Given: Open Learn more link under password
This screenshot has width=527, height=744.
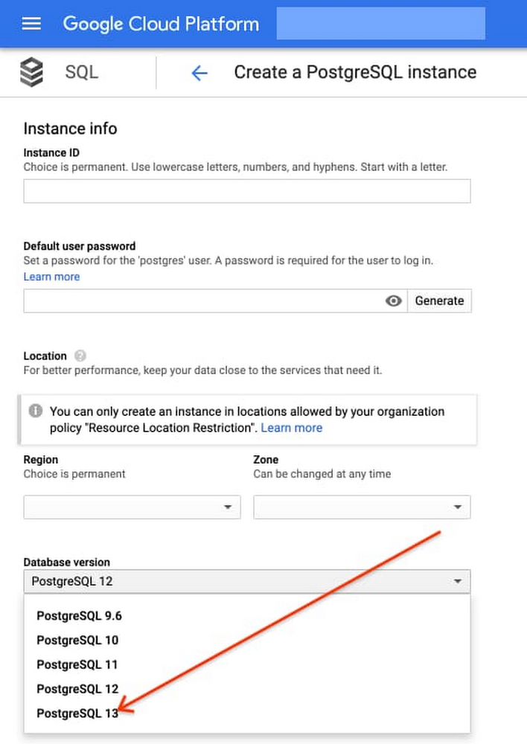Looking at the screenshot, I should pos(52,277).
